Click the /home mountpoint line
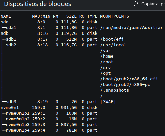Viewport: 165px width, 136px height. [x=107, y=56]
